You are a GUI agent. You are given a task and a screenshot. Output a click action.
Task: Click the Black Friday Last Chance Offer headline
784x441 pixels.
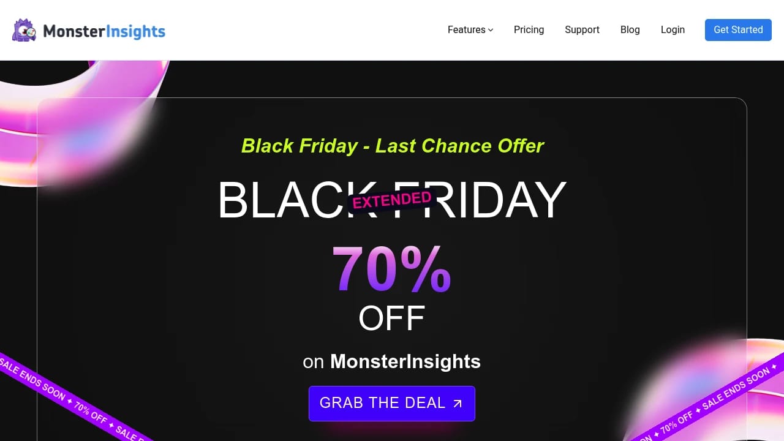pyautogui.click(x=392, y=146)
